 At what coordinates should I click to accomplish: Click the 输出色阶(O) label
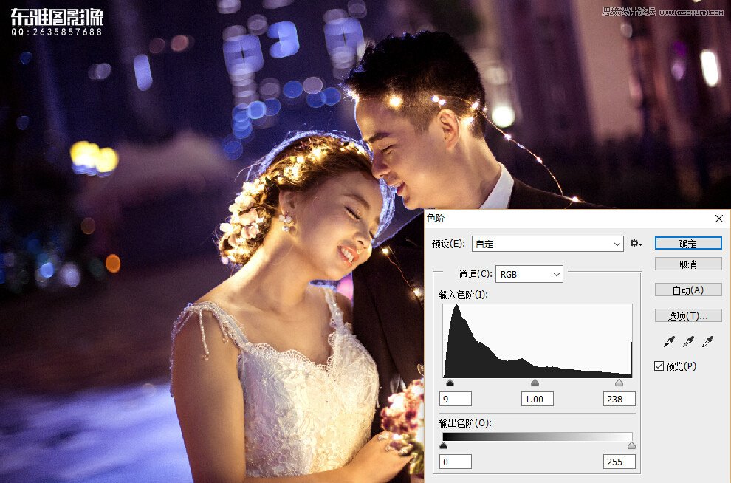(465, 423)
